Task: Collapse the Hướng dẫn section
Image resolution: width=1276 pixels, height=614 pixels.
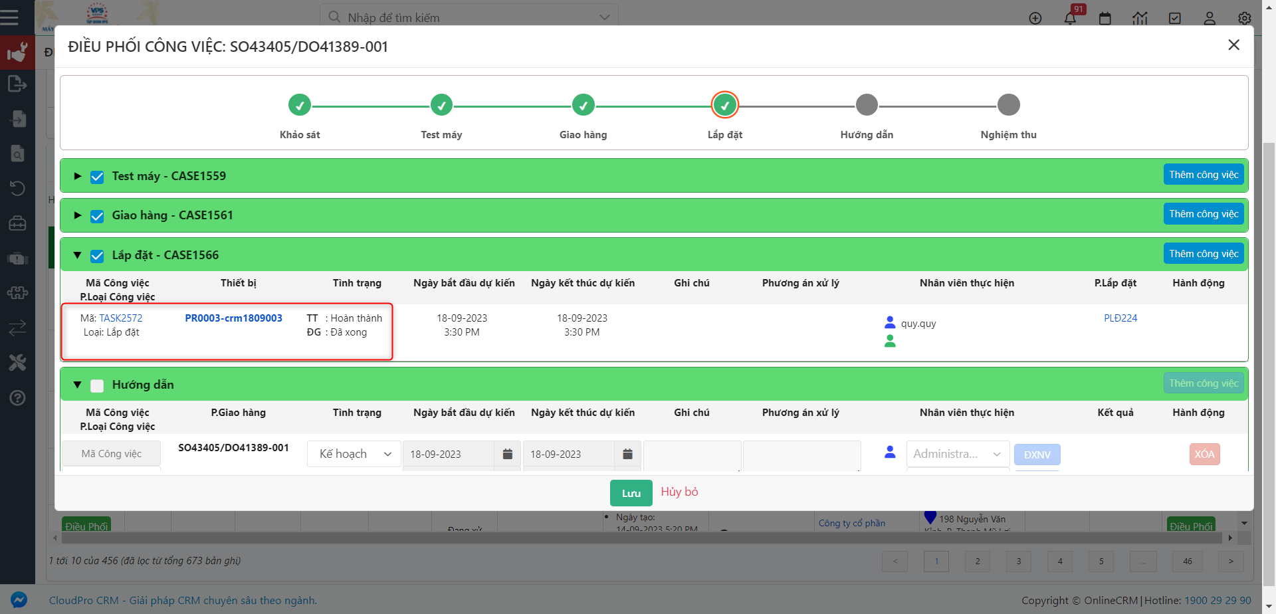Action: (78, 385)
